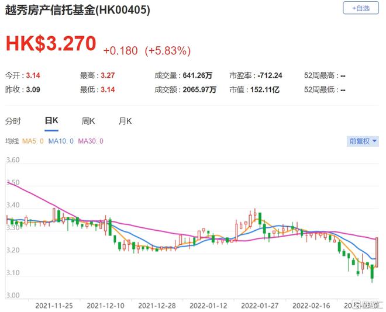The width and height of the screenshot is (386, 312).
Task: Click the 均线 moving average legend label
Action: 12,141
